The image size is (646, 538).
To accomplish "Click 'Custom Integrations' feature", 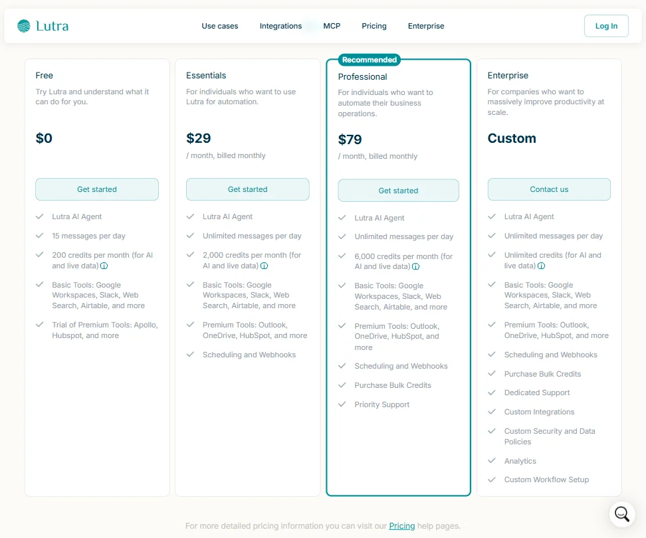I will [539, 412].
